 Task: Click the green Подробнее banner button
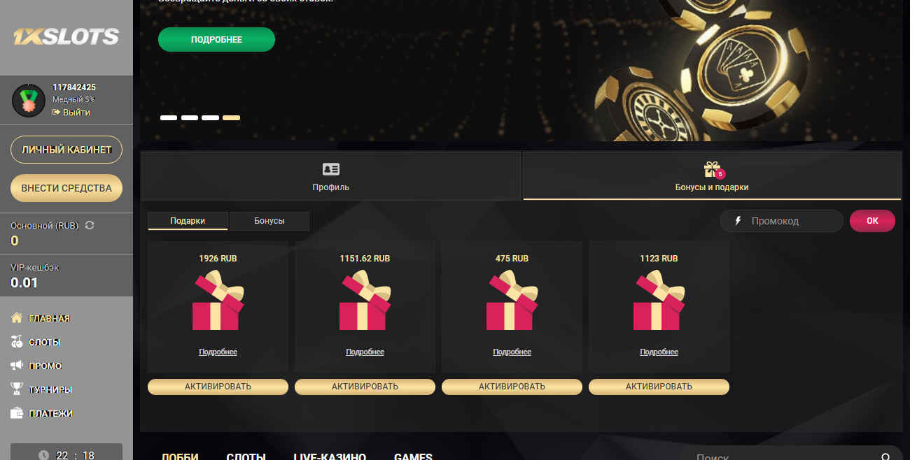pyautogui.click(x=216, y=40)
